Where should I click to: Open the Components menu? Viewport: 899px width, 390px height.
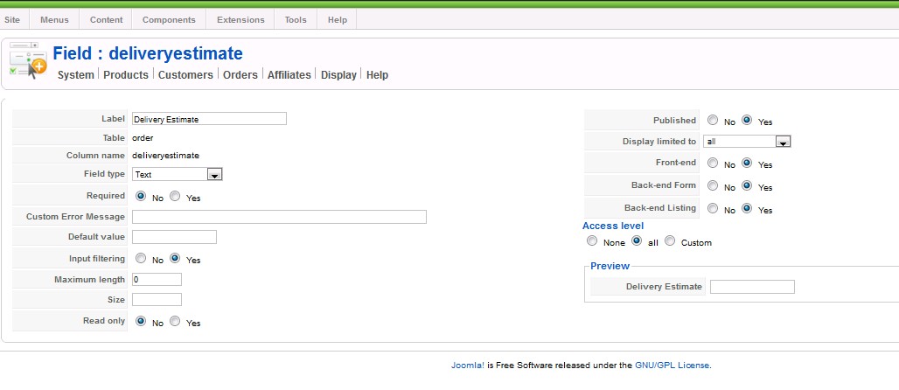pos(169,19)
